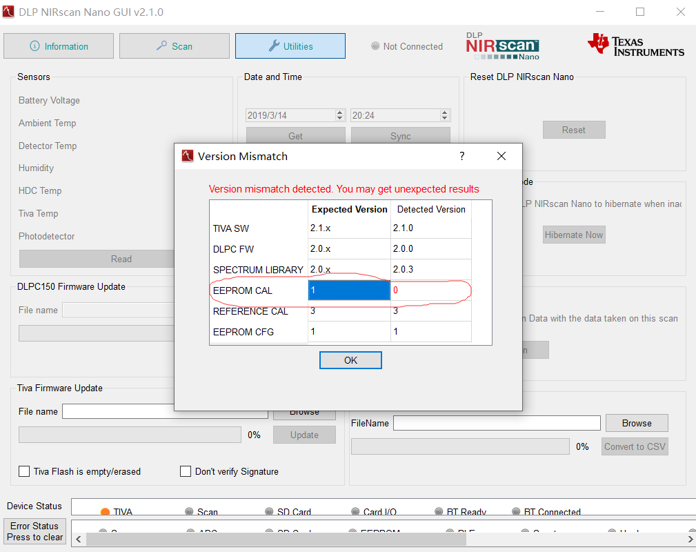The height and width of the screenshot is (552, 696).
Task: Click OK in Version Mismatch dialog
Action: click(x=350, y=360)
